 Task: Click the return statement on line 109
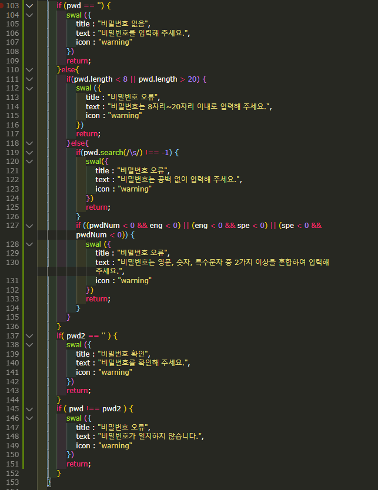click(x=78, y=61)
